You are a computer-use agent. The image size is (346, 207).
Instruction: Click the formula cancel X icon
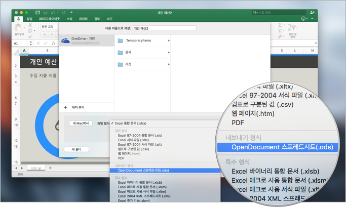38,43
